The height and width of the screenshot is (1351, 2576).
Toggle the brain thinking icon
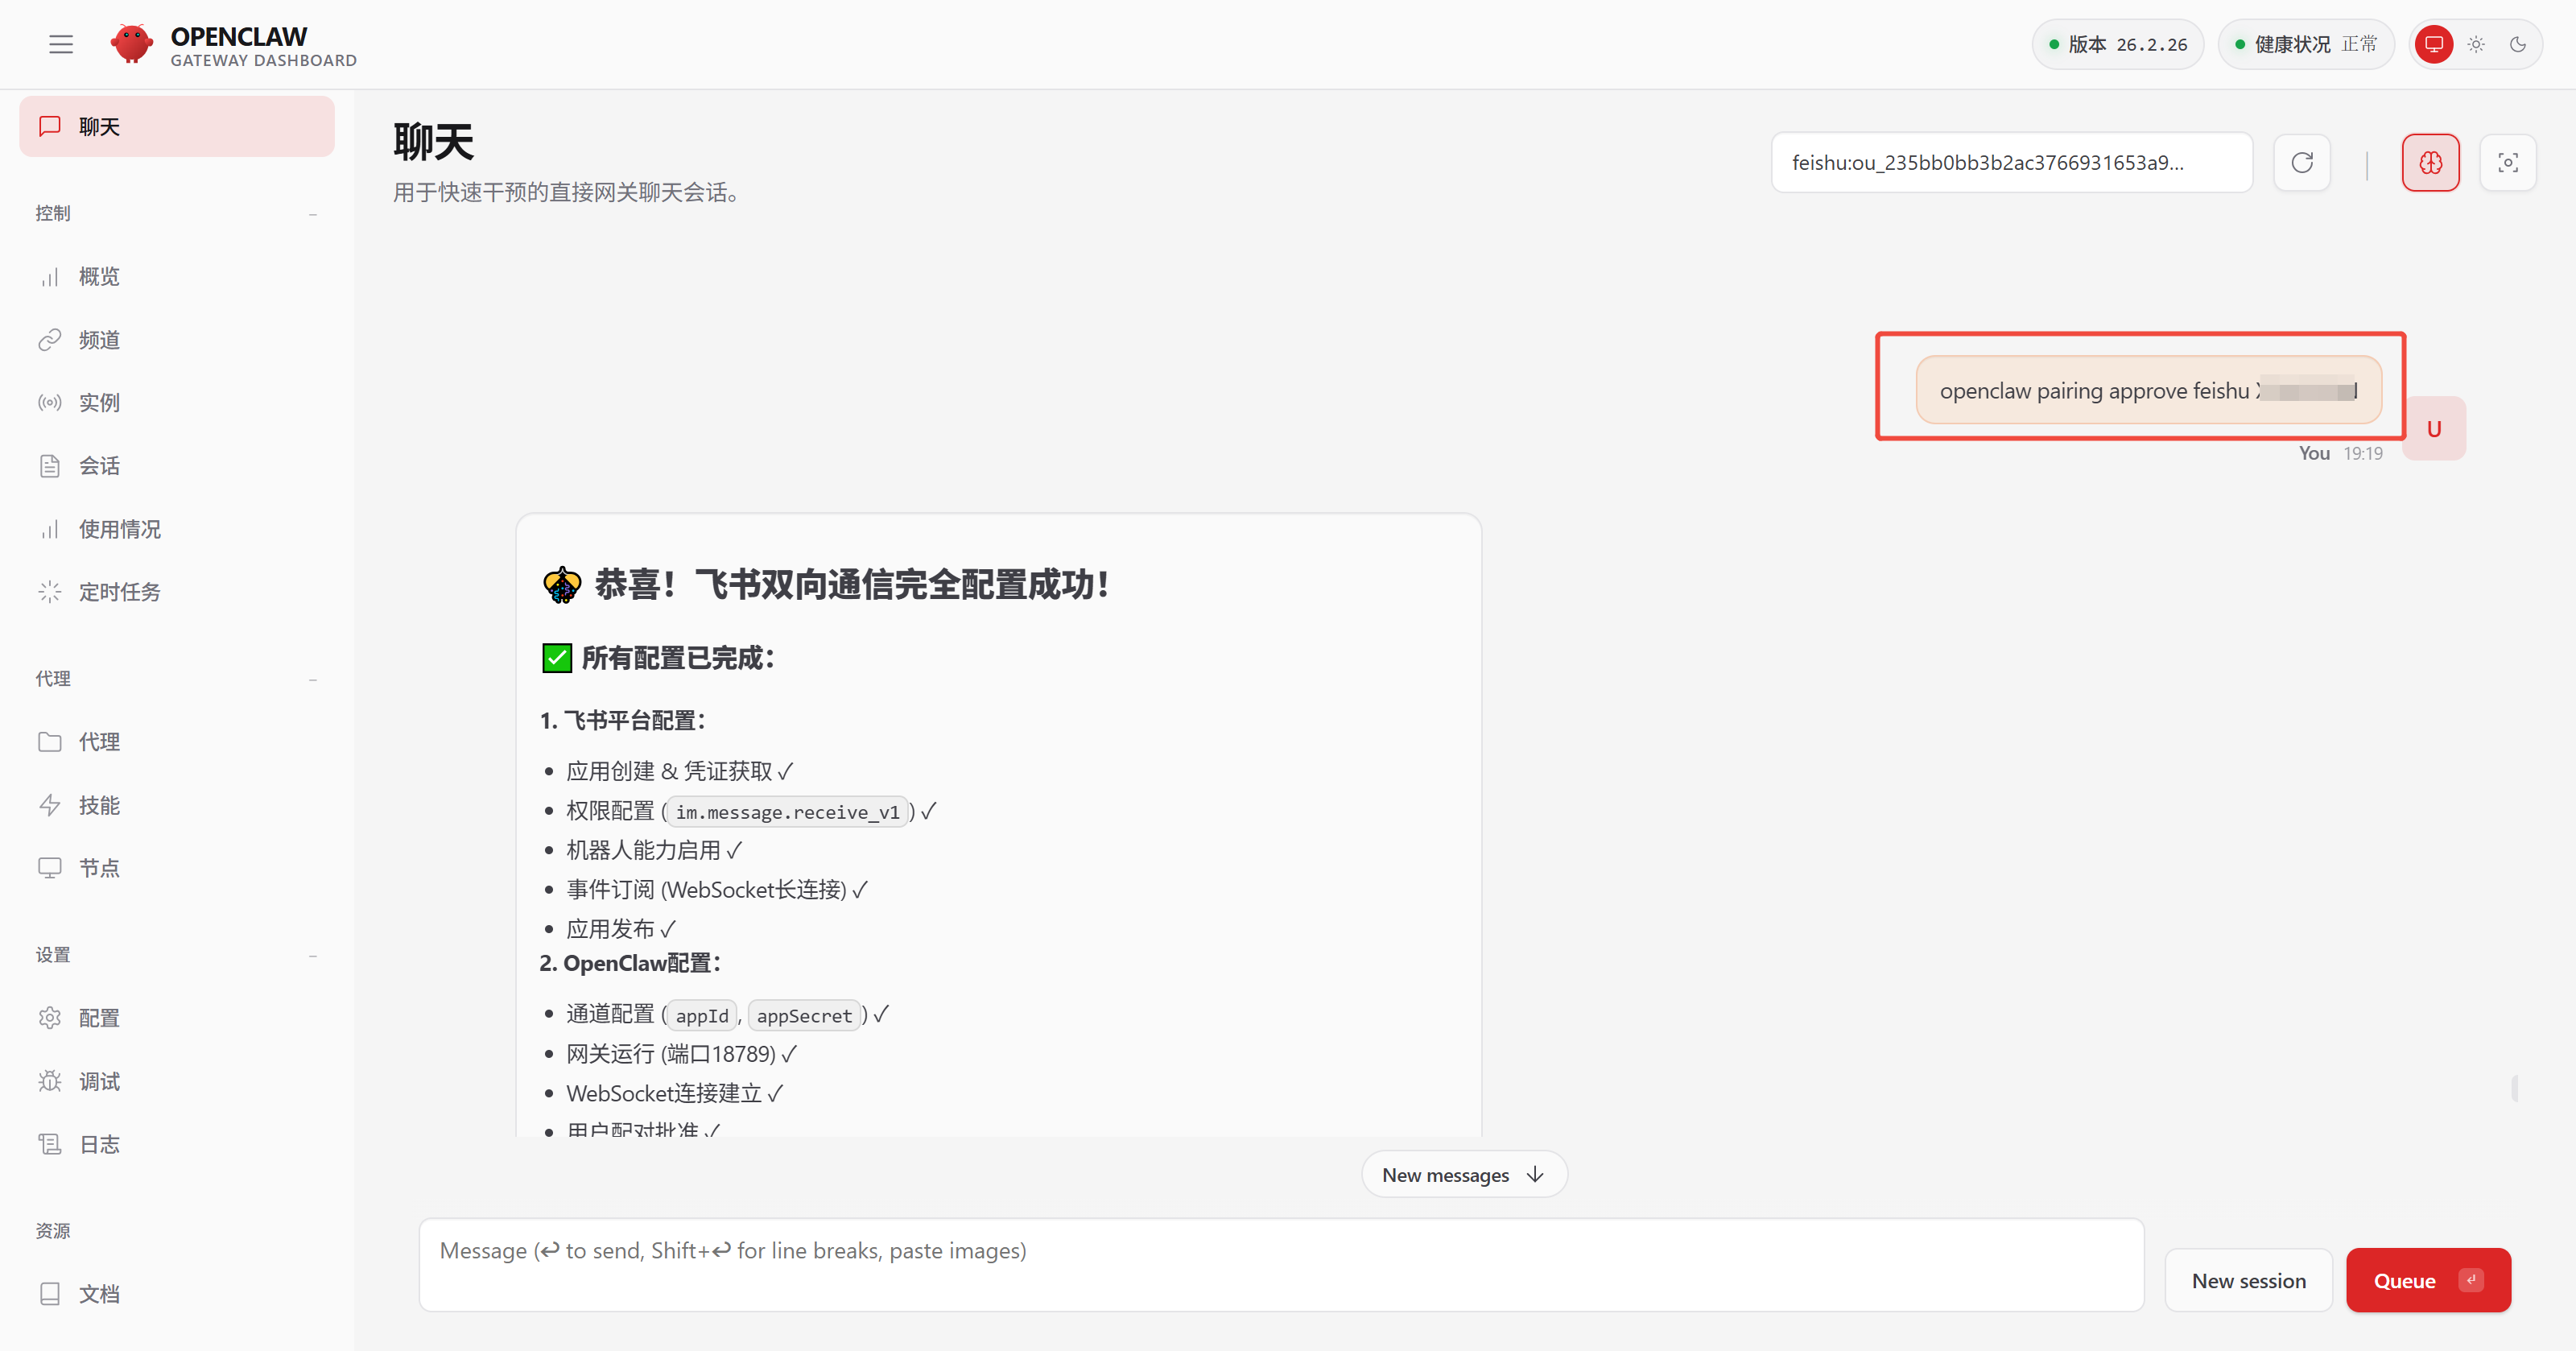tap(2430, 163)
